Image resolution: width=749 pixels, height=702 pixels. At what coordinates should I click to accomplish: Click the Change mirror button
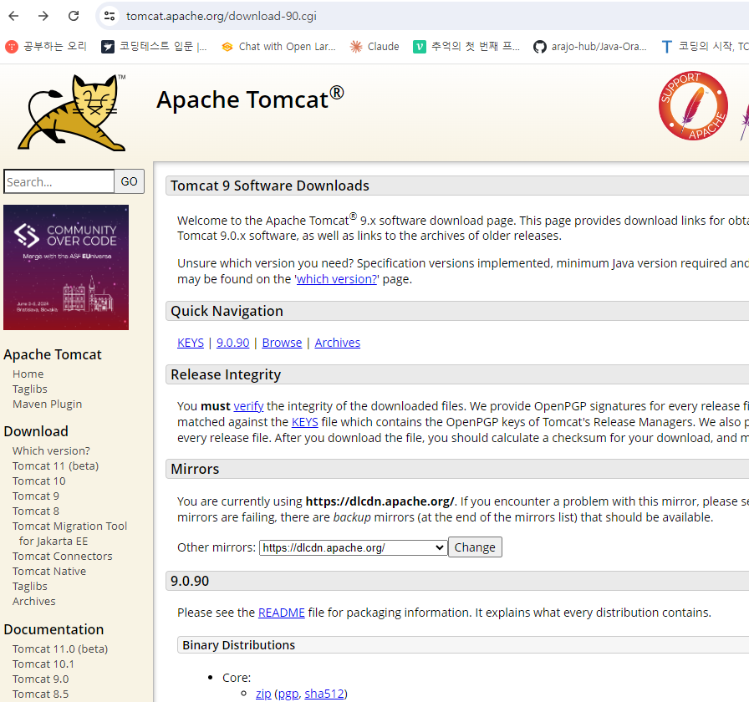tap(475, 547)
